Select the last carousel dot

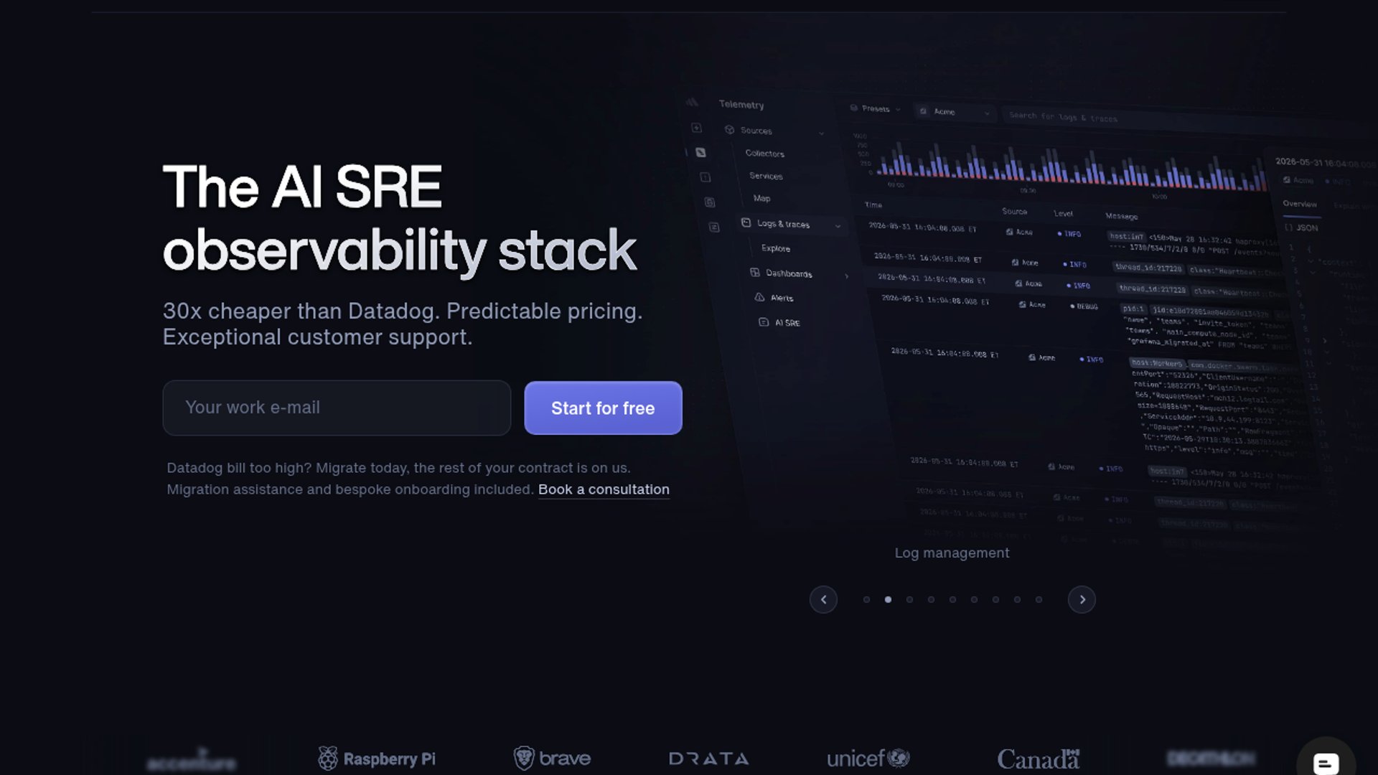(x=1039, y=599)
